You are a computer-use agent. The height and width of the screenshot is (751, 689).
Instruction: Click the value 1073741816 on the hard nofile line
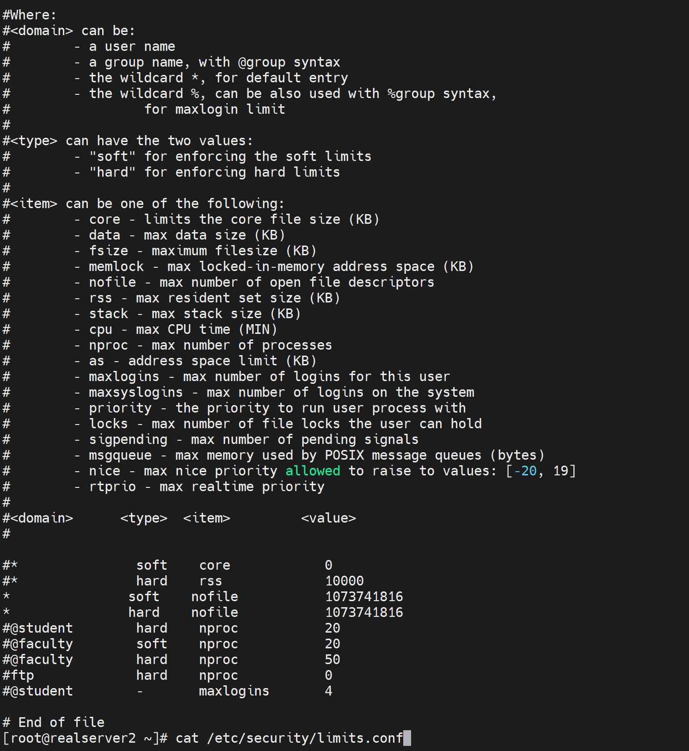point(364,612)
